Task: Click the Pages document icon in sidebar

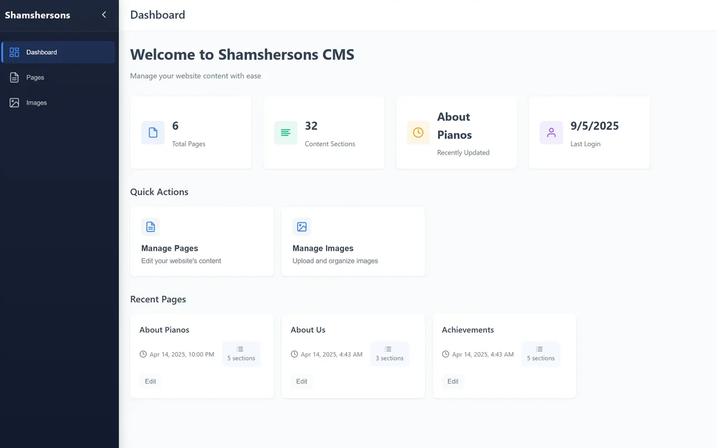Action: pos(15,77)
